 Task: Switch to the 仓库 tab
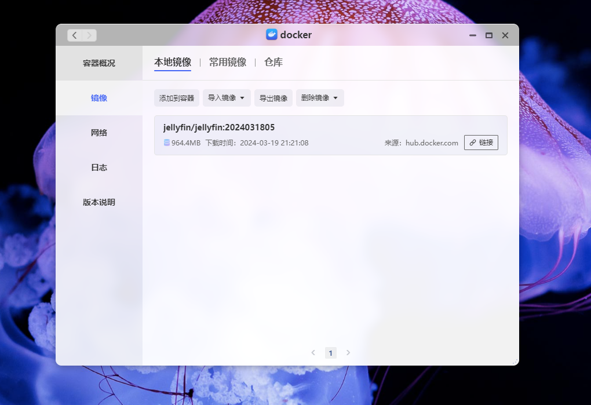tap(273, 63)
